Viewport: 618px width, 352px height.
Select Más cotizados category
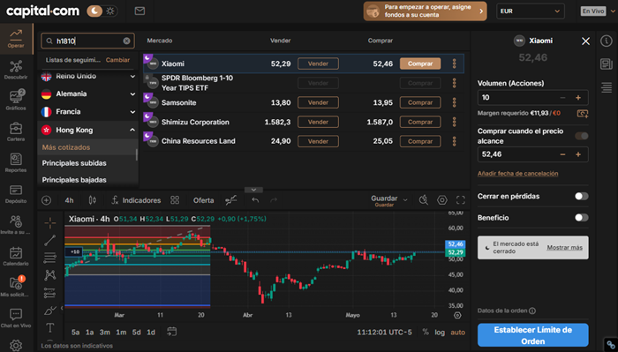(66, 147)
